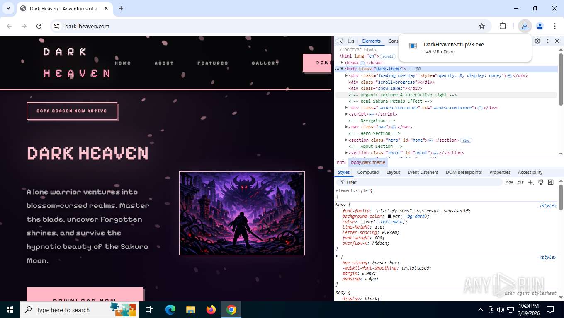This screenshot has height=318, width=564.
Task: Open the Accessibility tab
Action: tap(530, 172)
